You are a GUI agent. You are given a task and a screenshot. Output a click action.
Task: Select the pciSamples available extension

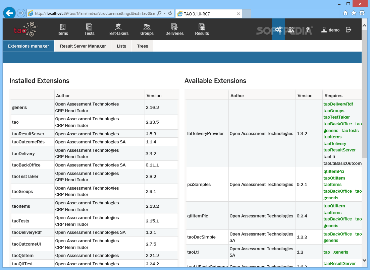[x=199, y=184]
